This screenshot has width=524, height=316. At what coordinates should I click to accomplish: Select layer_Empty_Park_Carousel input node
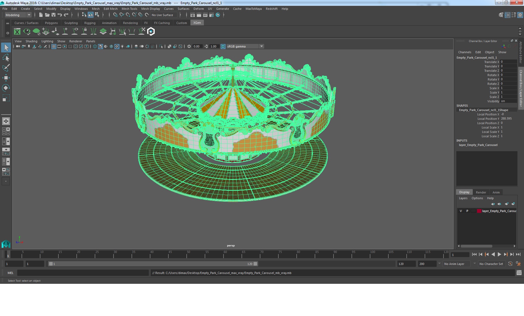tap(478, 145)
